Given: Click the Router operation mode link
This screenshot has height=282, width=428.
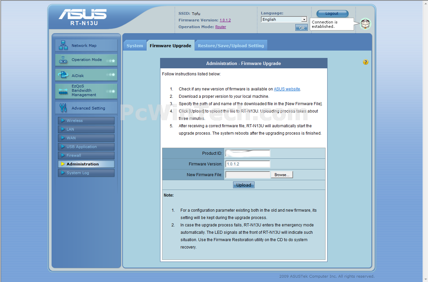Looking at the screenshot, I should coord(221,27).
